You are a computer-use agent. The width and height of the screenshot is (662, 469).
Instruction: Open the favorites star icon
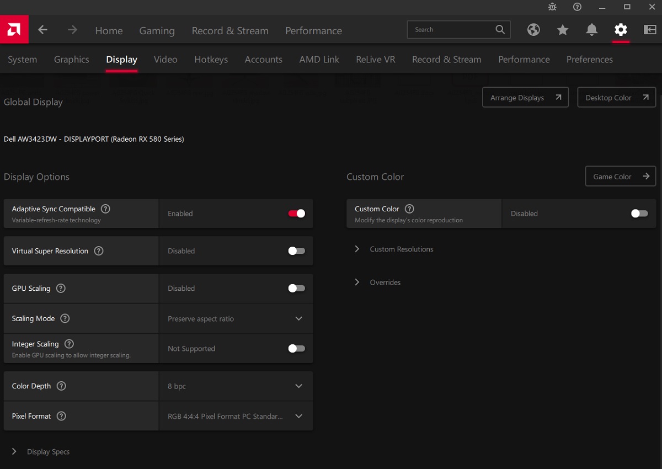click(x=563, y=30)
